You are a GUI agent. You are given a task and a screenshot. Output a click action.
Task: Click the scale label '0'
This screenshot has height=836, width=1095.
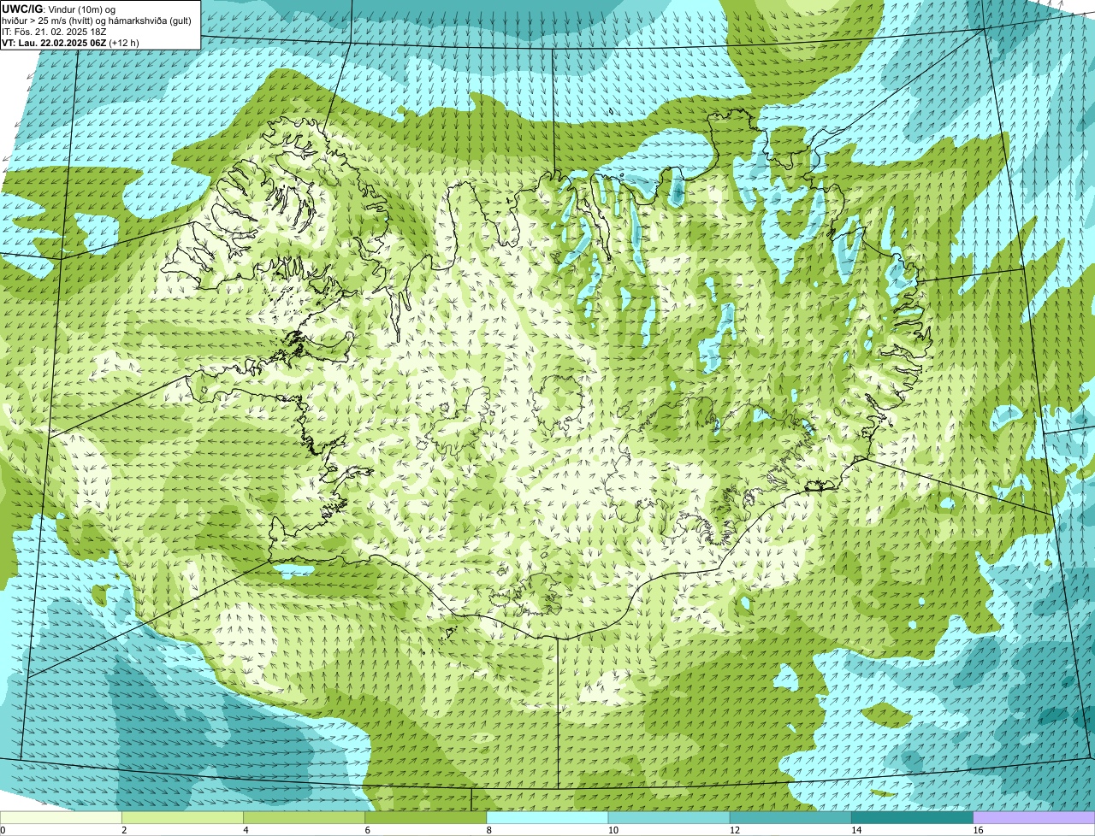click(x=3, y=830)
